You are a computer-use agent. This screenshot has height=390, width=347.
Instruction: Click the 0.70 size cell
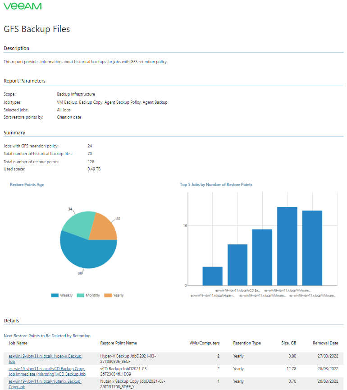292,381
